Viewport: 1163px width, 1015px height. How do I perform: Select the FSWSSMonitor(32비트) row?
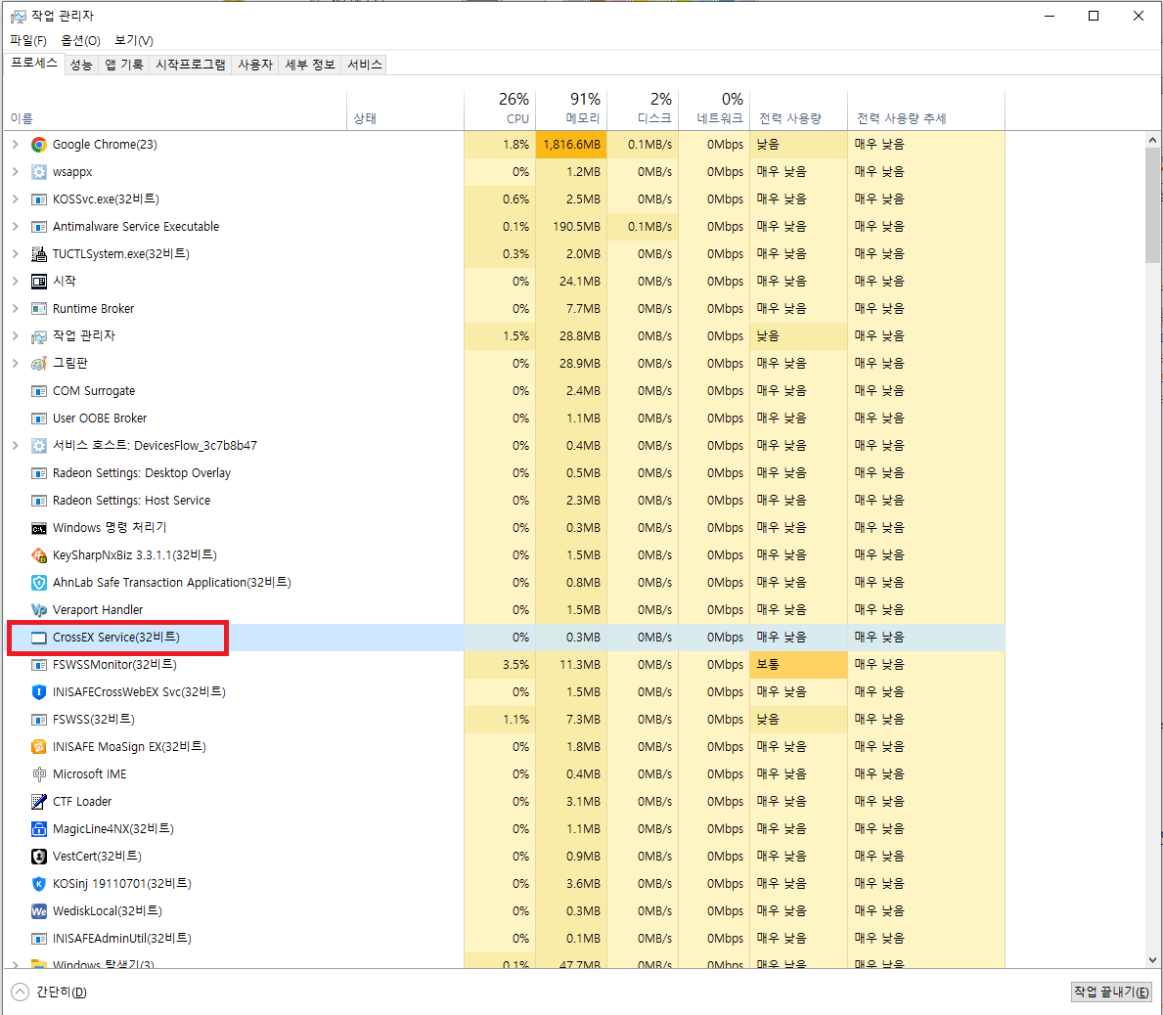click(505, 665)
